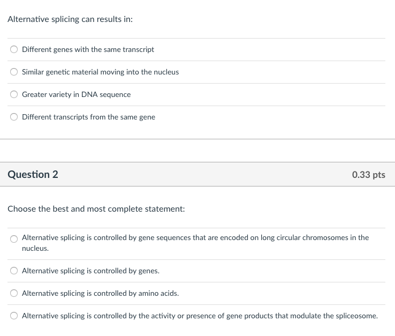Click answer text about gene products modulating spliceosome
The height and width of the screenshot is (336, 395).
(199, 316)
